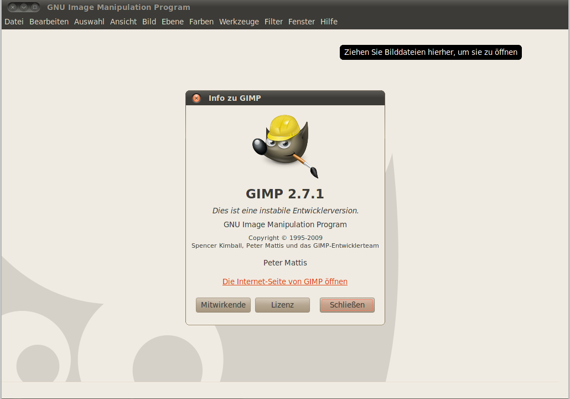The width and height of the screenshot is (570, 399).
Task: Open the Werkzeuge menu
Action: [x=239, y=22]
